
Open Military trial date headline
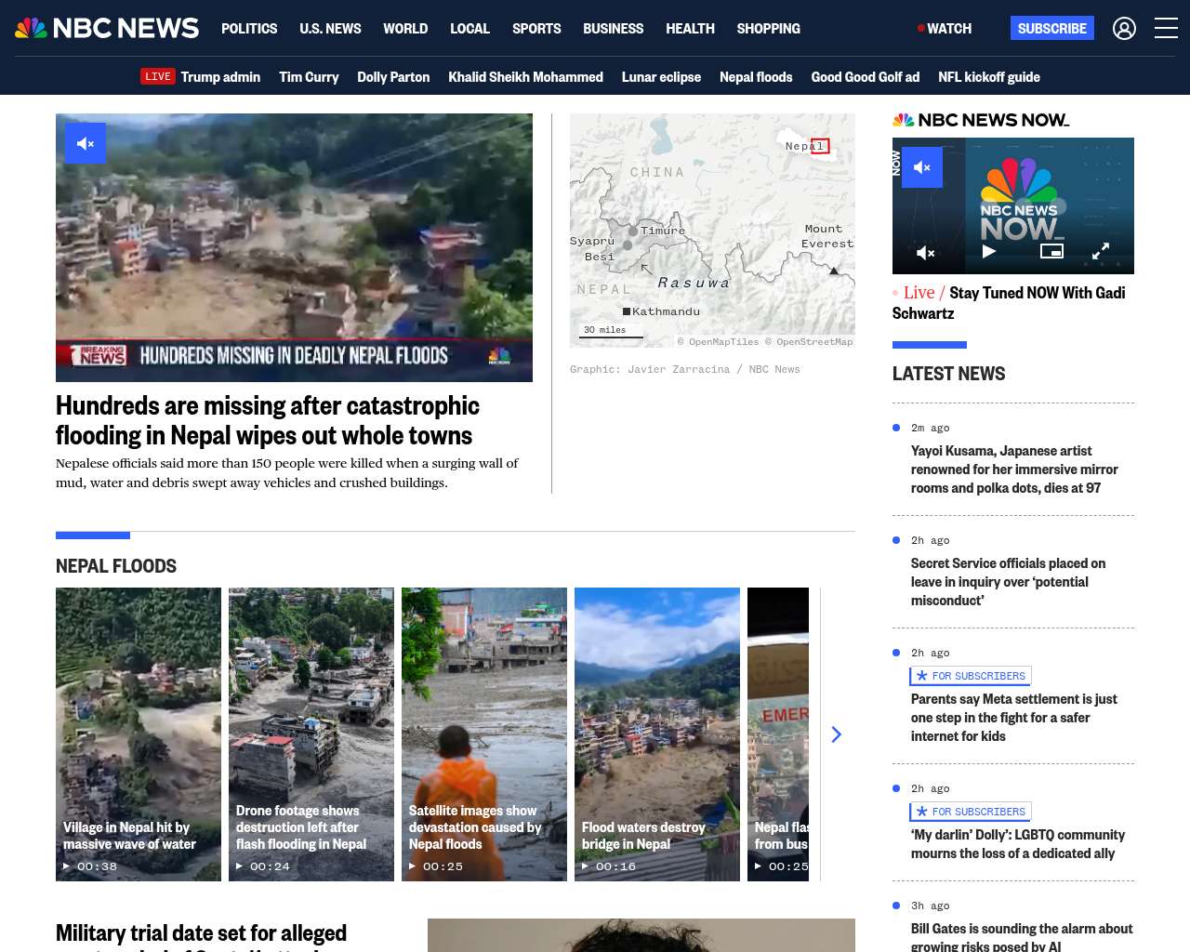(201, 936)
